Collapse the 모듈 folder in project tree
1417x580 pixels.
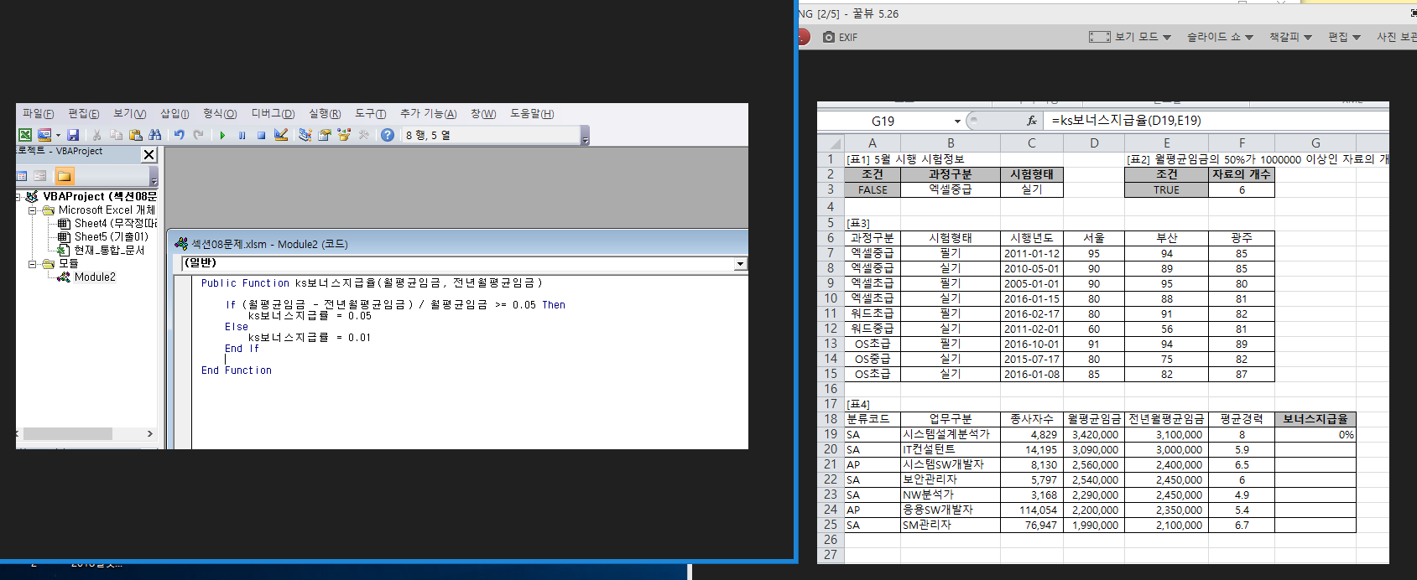[x=33, y=264]
